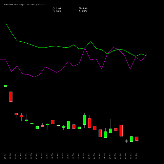Click the small green candle for 29 Oct
164x164 pixels.
6,86
